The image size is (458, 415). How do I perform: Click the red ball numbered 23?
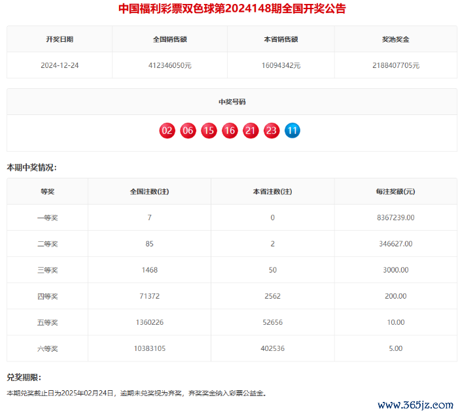point(272,131)
